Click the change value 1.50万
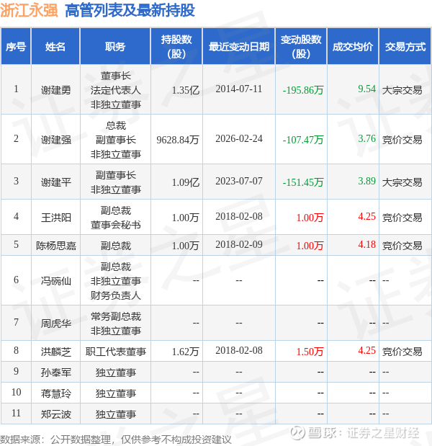The height and width of the screenshot is (446, 432). click(x=310, y=352)
